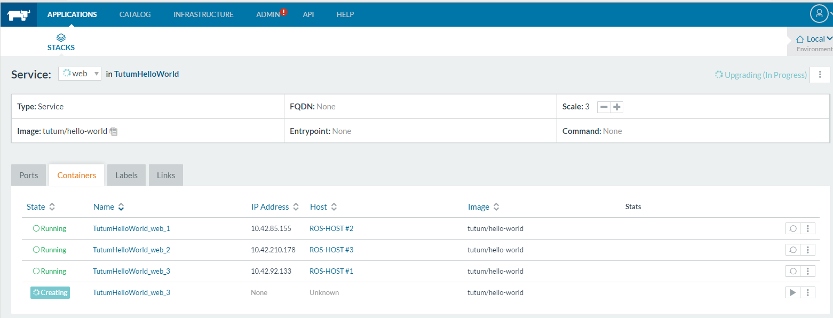Click restart icon for ROS-HOST #1 container
The width and height of the screenshot is (833, 318).
(793, 271)
